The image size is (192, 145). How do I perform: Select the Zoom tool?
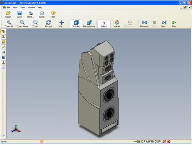[35, 24]
